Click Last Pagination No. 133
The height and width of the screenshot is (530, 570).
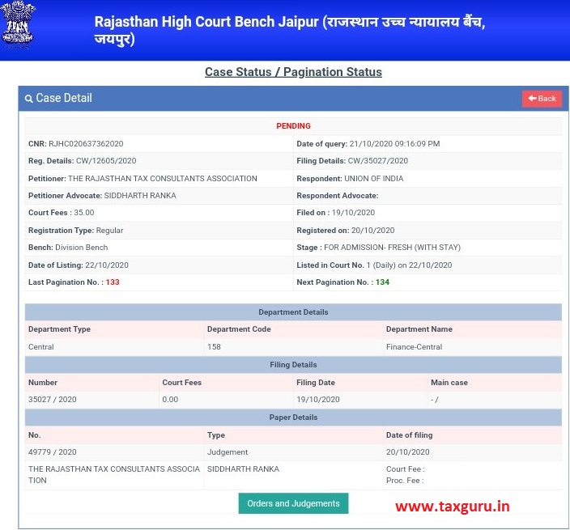[x=113, y=282]
